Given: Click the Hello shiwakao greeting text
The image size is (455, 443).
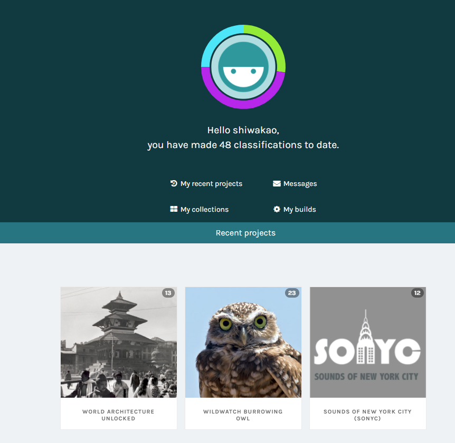Looking at the screenshot, I should point(243,130).
